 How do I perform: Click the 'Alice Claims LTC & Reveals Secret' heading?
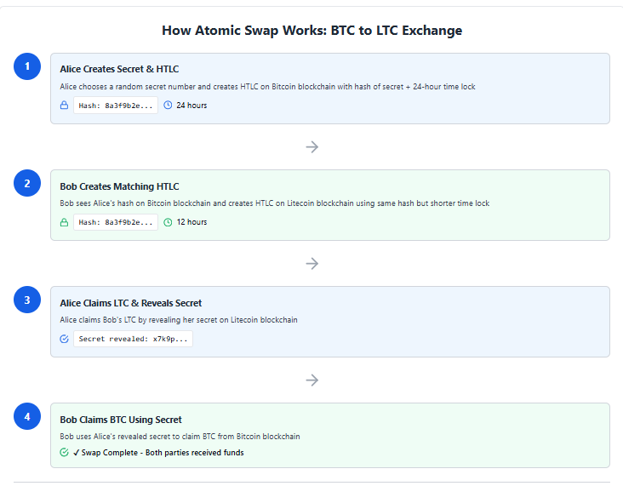pyautogui.click(x=131, y=303)
